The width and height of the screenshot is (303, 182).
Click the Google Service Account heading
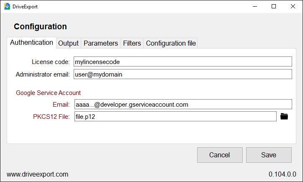48,93
